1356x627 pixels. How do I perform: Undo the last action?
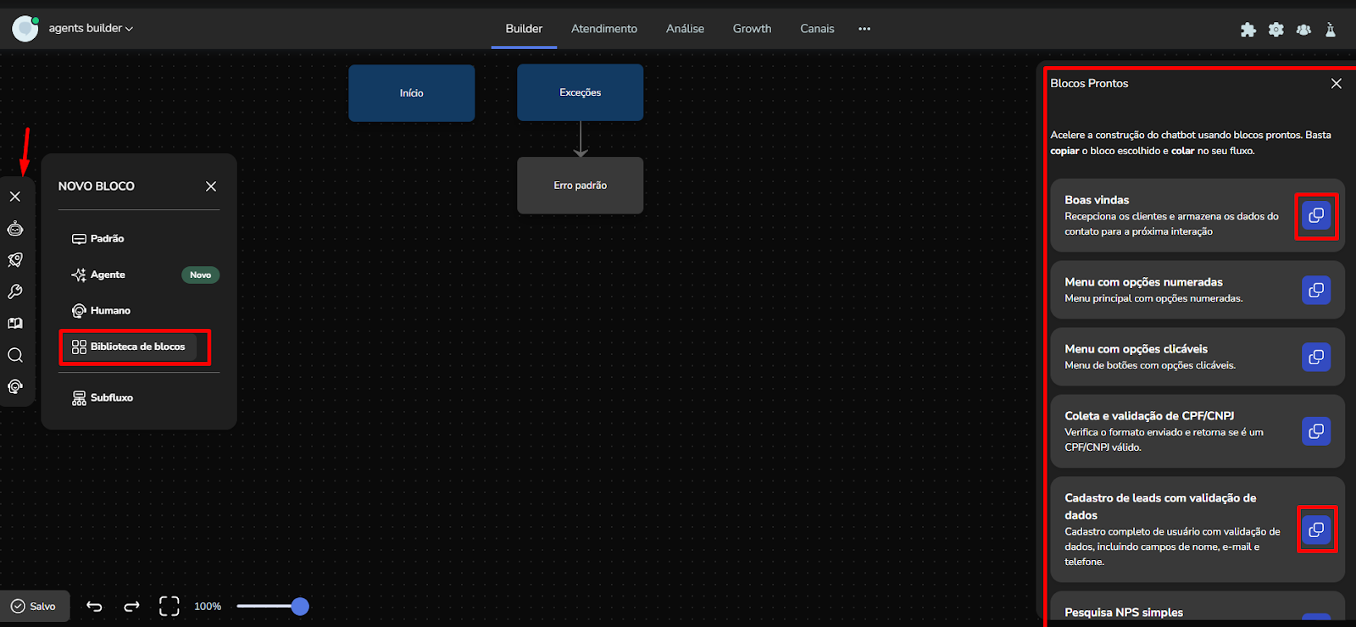94,606
